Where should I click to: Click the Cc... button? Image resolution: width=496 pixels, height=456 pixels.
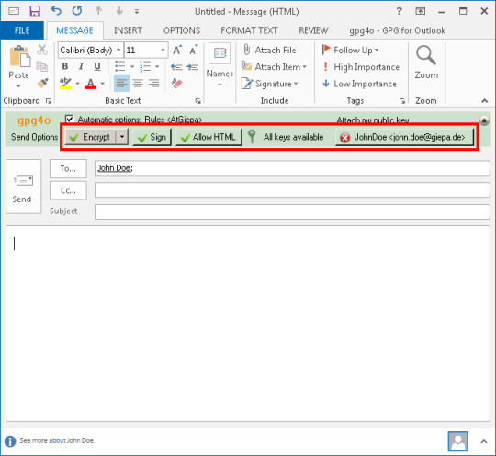[x=68, y=190]
